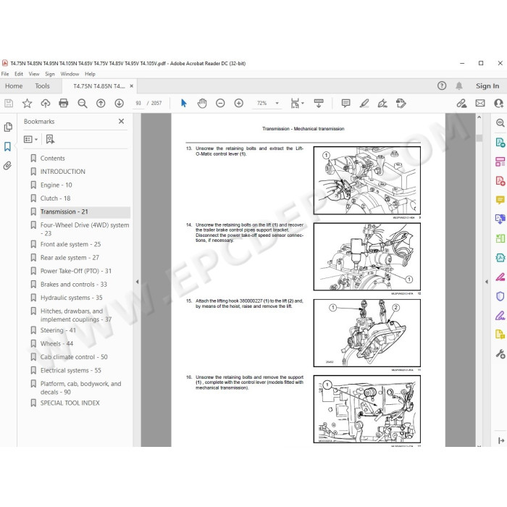Open Power Take-Off (PTO) - 31 bookmark
The height and width of the screenshot is (507, 507).
click(x=76, y=271)
